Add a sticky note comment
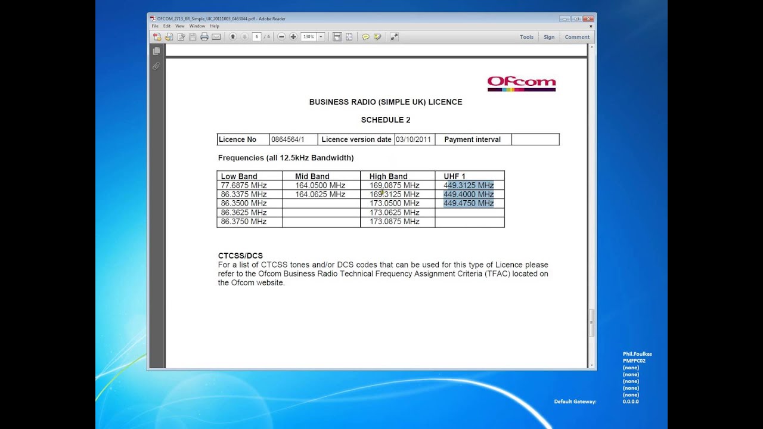 point(366,37)
